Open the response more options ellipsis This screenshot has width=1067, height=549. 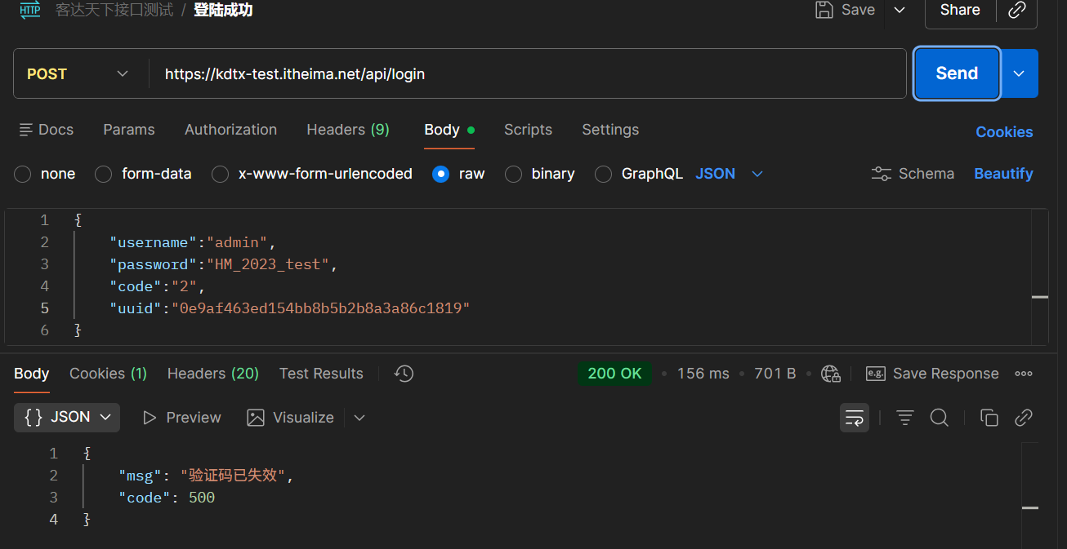pos(1024,374)
